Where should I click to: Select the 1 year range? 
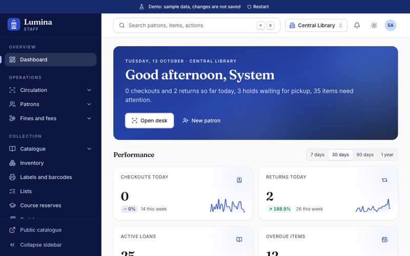click(x=387, y=155)
